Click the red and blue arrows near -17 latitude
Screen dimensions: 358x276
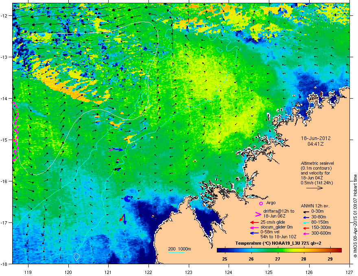123,219
